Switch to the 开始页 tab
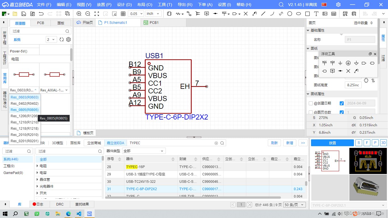The height and width of the screenshot is (218, 388). pyautogui.click(x=85, y=23)
